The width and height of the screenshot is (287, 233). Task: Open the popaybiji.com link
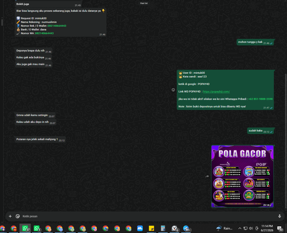(216, 92)
